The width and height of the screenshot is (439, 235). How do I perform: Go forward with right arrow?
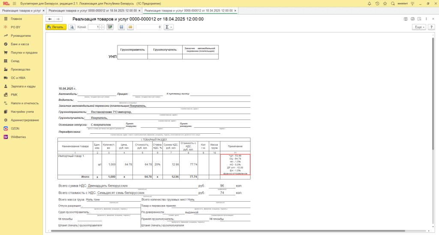pyautogui.click(x=58, y=19)
